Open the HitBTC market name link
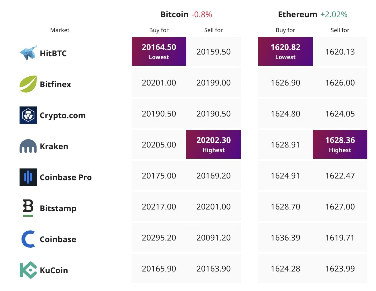The height and width of the screenshot is (291, 376). point(53,53)
